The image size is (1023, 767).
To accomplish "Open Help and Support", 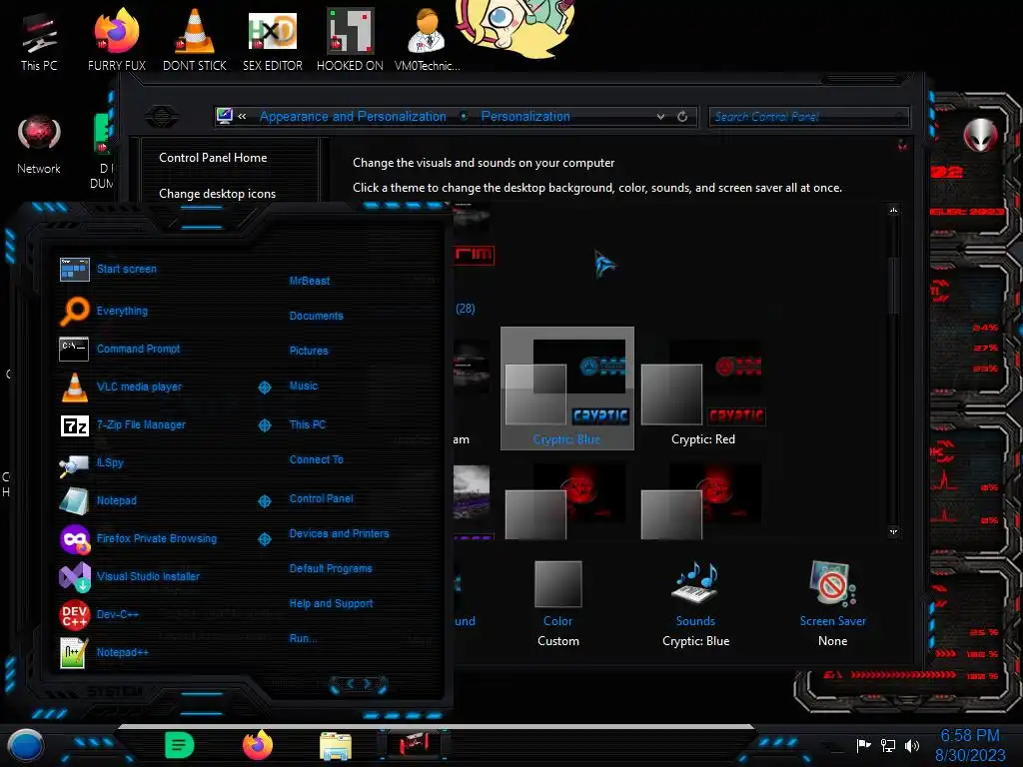I will (332, 604).
